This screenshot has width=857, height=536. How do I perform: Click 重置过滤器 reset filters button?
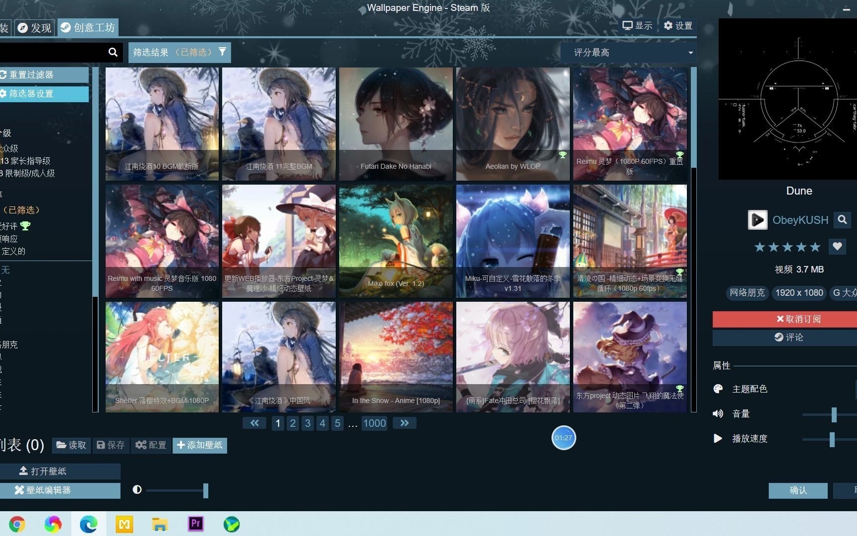click(x=44, y=74)
